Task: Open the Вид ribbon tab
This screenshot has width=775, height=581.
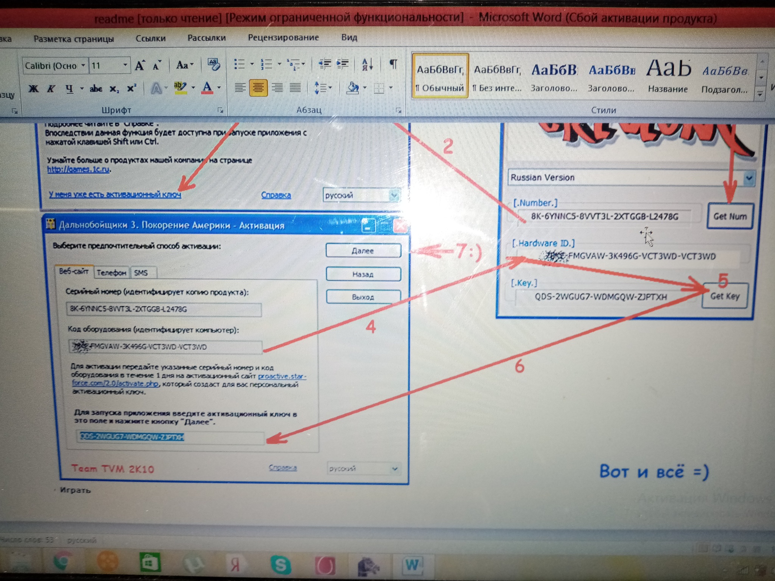Action: point(349,37)
